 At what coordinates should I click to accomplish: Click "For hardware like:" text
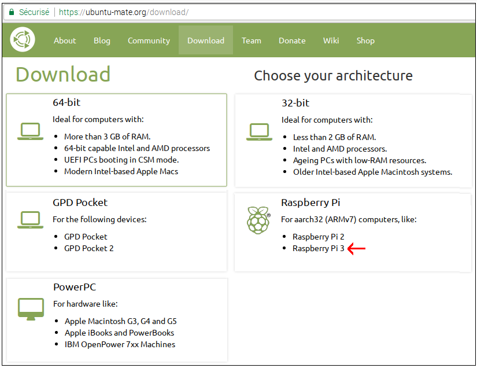click(x=85, y=304)
